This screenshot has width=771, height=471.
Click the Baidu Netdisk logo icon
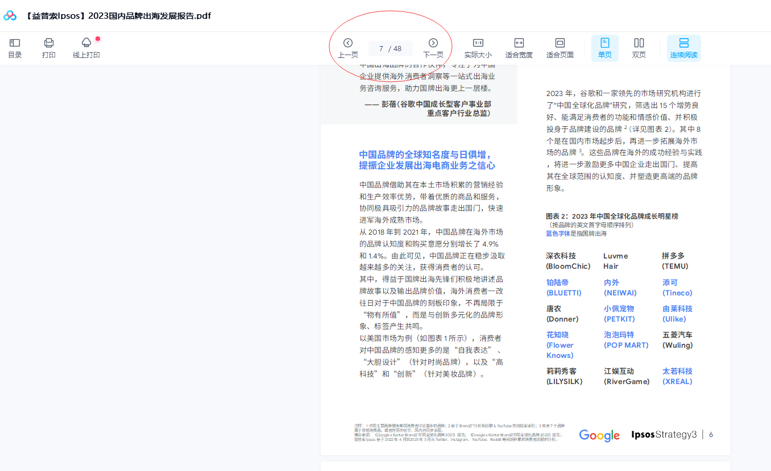coord(10,16)
